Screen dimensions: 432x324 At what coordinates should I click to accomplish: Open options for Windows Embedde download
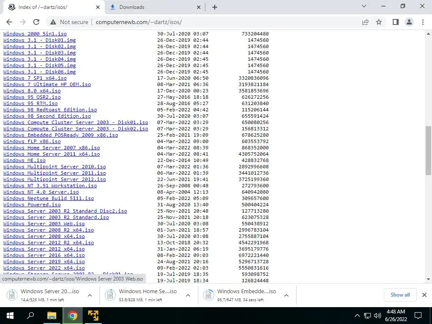pyautogui.click(x=286, y=295)
